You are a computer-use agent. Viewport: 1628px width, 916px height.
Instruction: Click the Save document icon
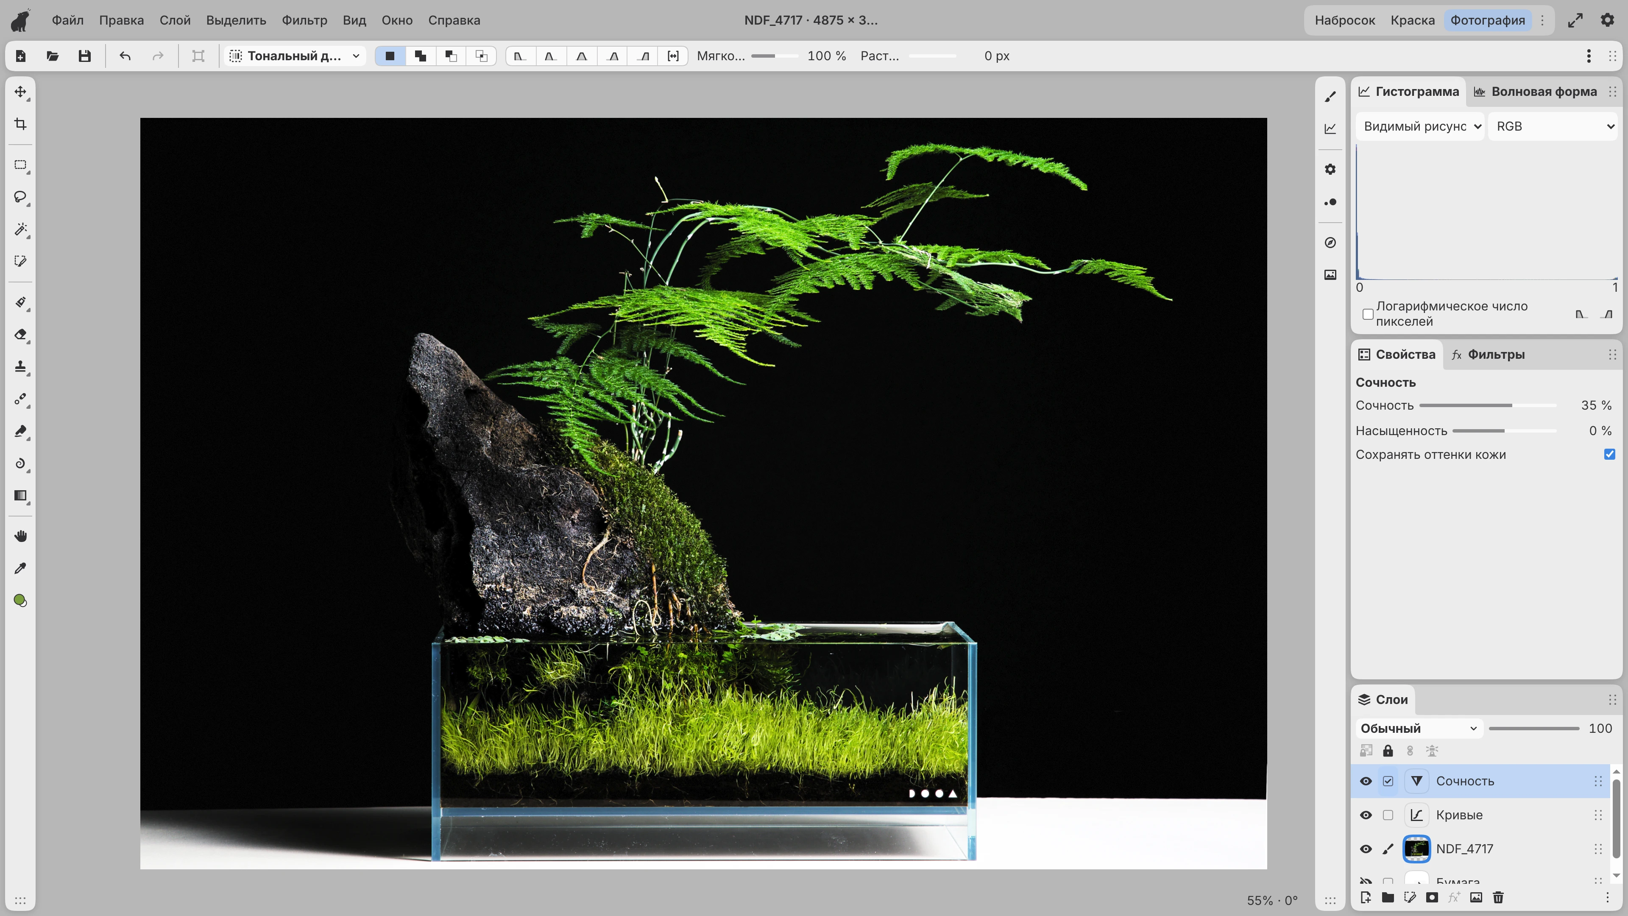84,56
